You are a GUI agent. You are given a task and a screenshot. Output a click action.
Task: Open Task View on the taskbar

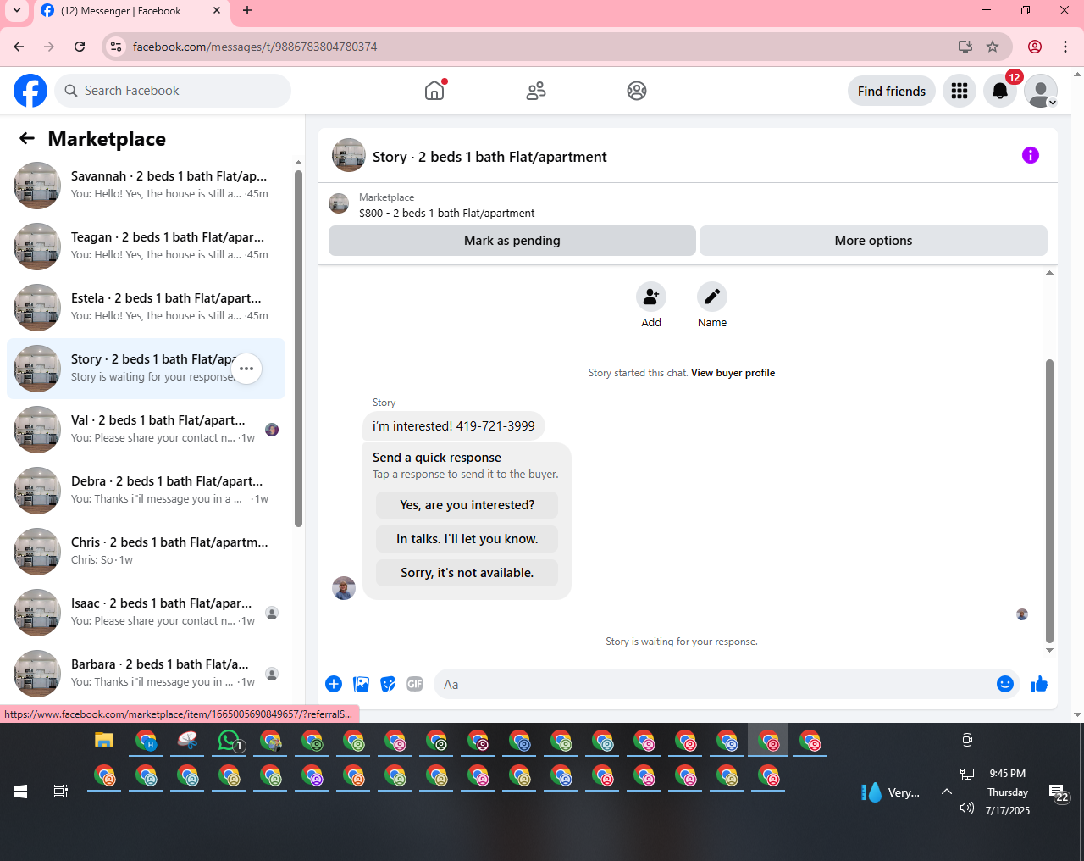[x=61, y=792]
